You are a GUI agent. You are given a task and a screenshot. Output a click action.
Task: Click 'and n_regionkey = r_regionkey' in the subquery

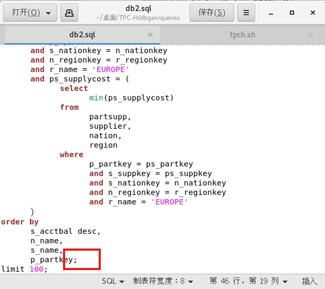pyautogui.click(x=158, y=193)
